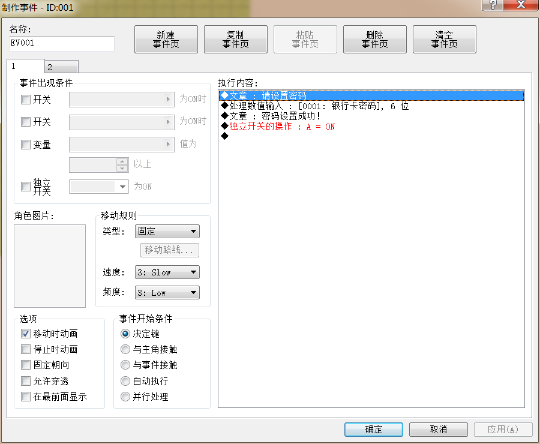
Task: Confirm with the 确定 button
Action: (x=374, y=429)
